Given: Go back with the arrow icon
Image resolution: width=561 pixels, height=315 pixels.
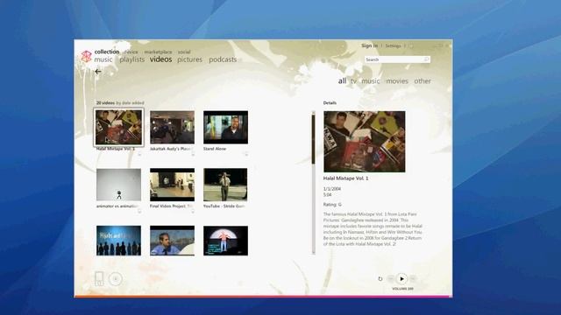Looking at the screenshot, I should coord(97,72).
